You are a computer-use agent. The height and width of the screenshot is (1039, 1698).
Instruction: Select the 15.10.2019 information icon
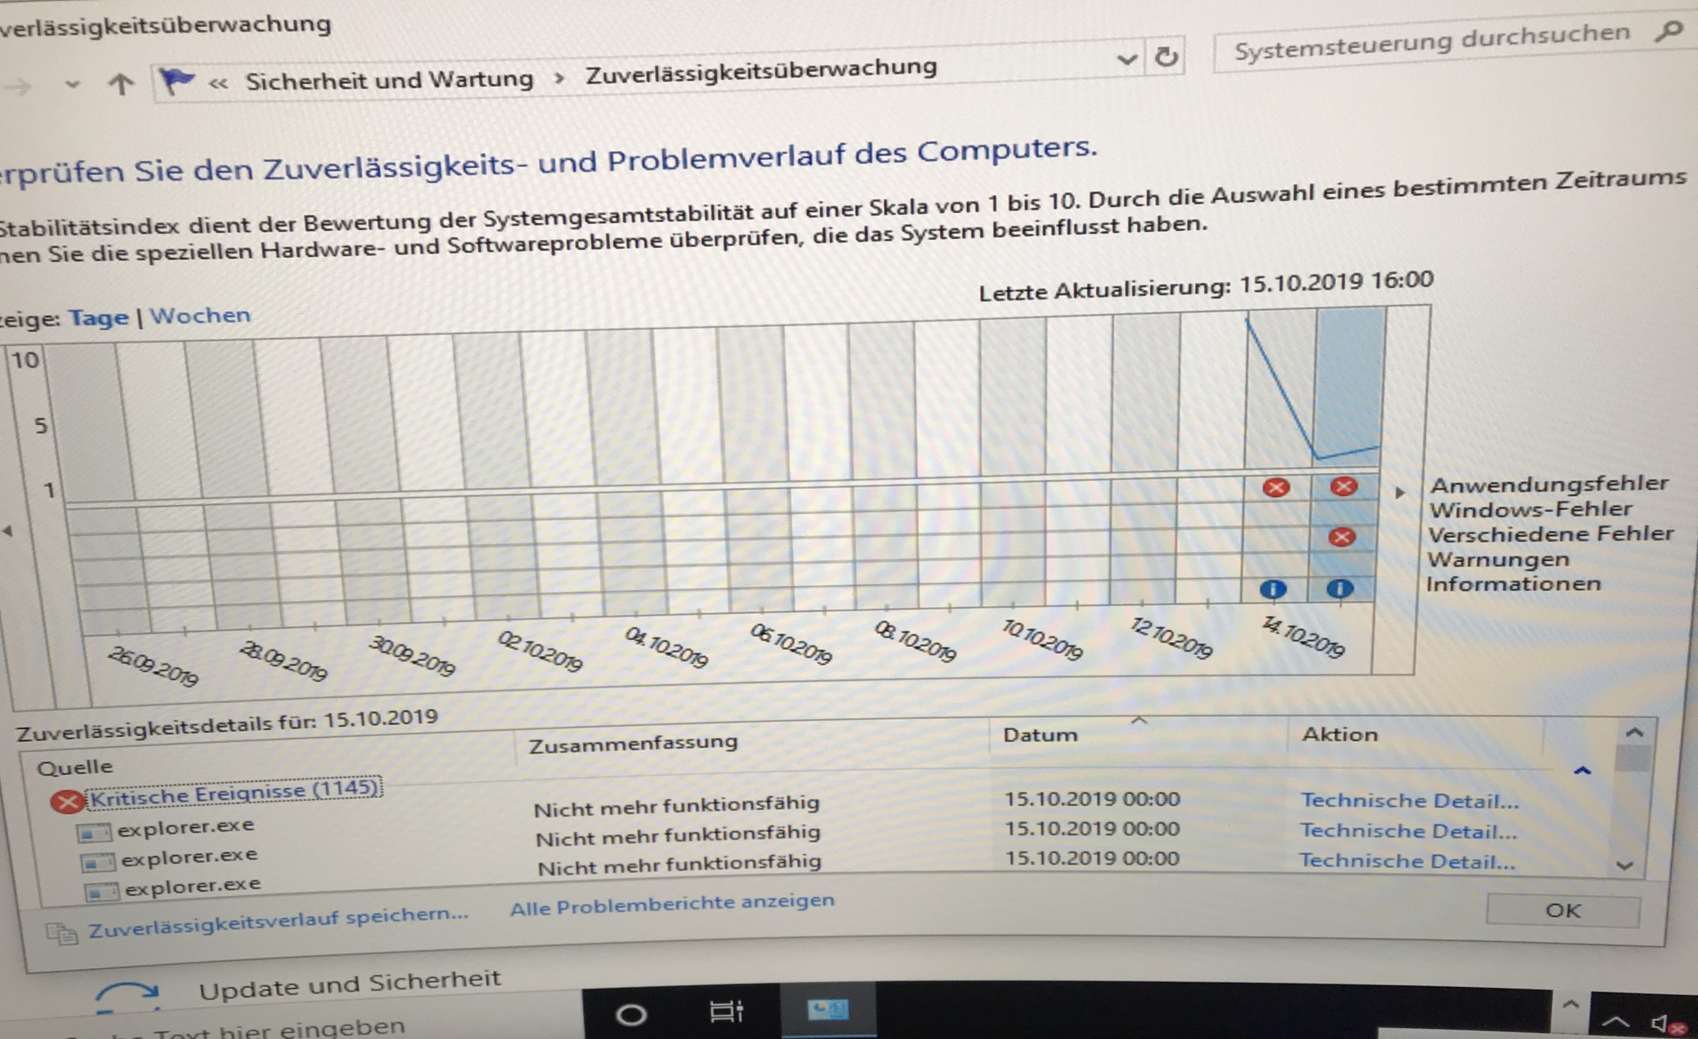pos(1340,588)
